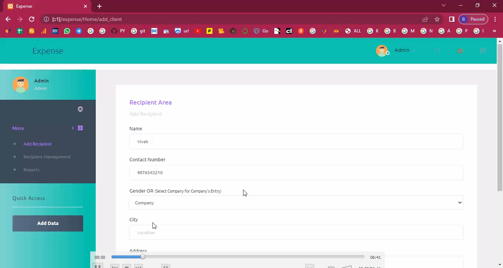The width and height of the screenshot is (503, 268).
Task: Click the grid icon beside More
Action: point(80,128)
